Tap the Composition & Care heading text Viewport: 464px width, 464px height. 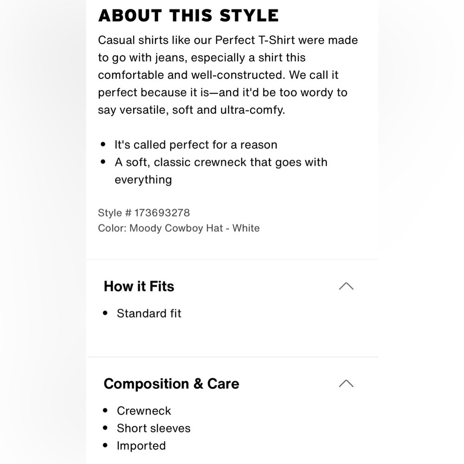171,384
